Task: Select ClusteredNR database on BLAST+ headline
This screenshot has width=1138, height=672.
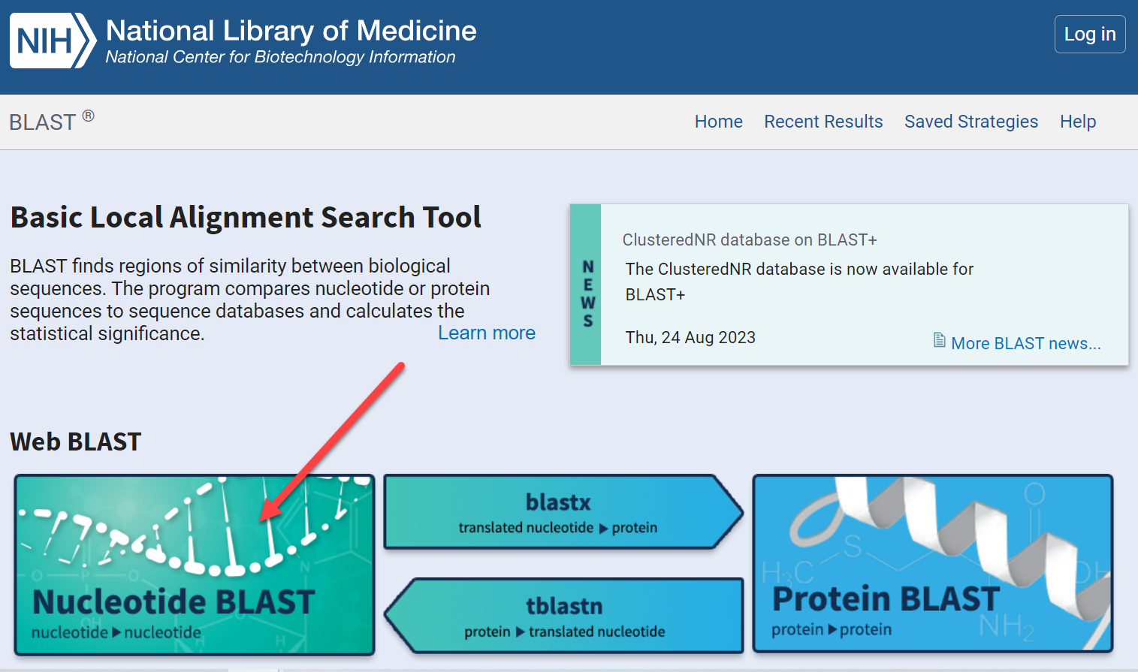Action: pos(750,240)
